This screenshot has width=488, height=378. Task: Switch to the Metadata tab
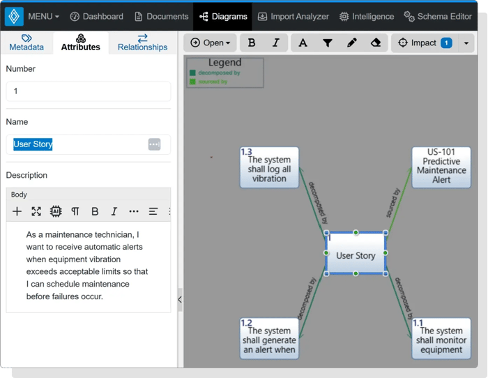(26, 43)
